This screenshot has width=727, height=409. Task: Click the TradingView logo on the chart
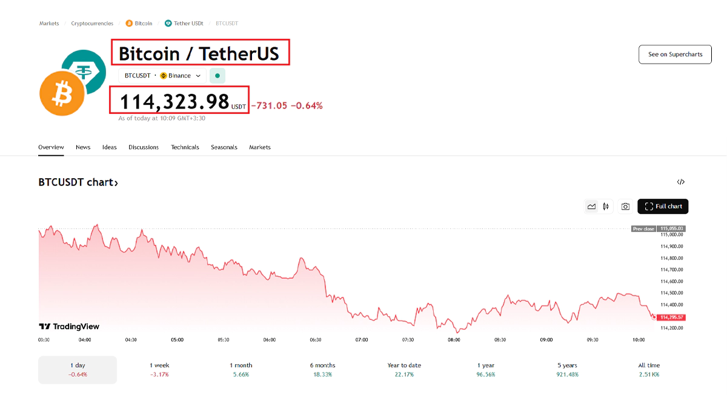(69, 327)
